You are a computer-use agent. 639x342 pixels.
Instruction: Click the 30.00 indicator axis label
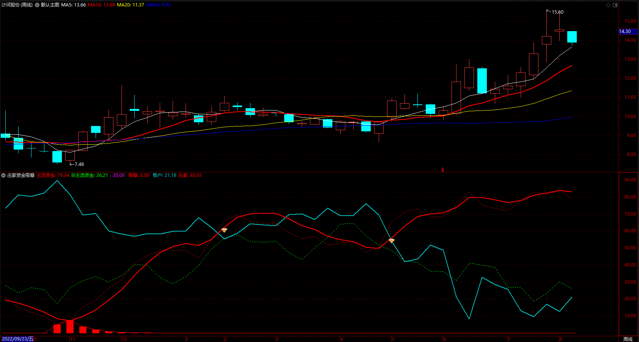click(x=630, y=282)
